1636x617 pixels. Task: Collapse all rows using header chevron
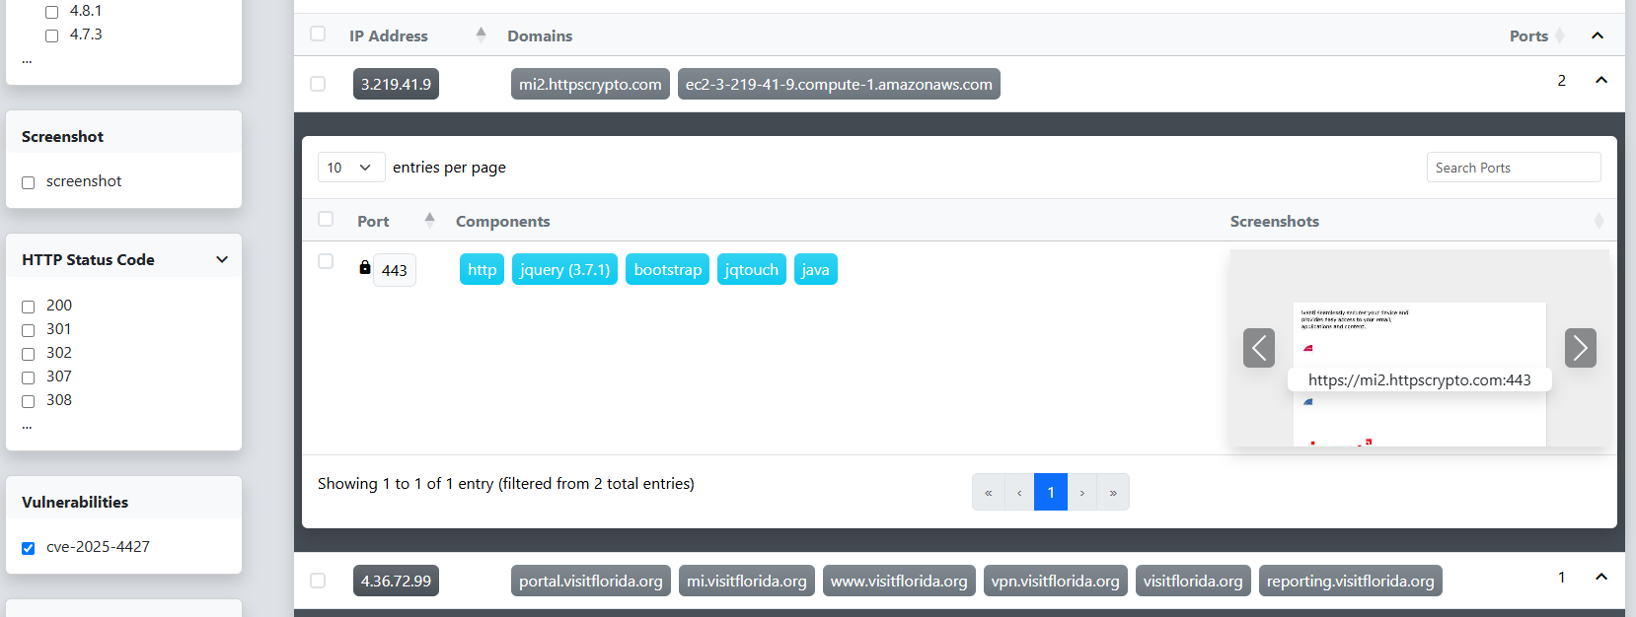1598,35
